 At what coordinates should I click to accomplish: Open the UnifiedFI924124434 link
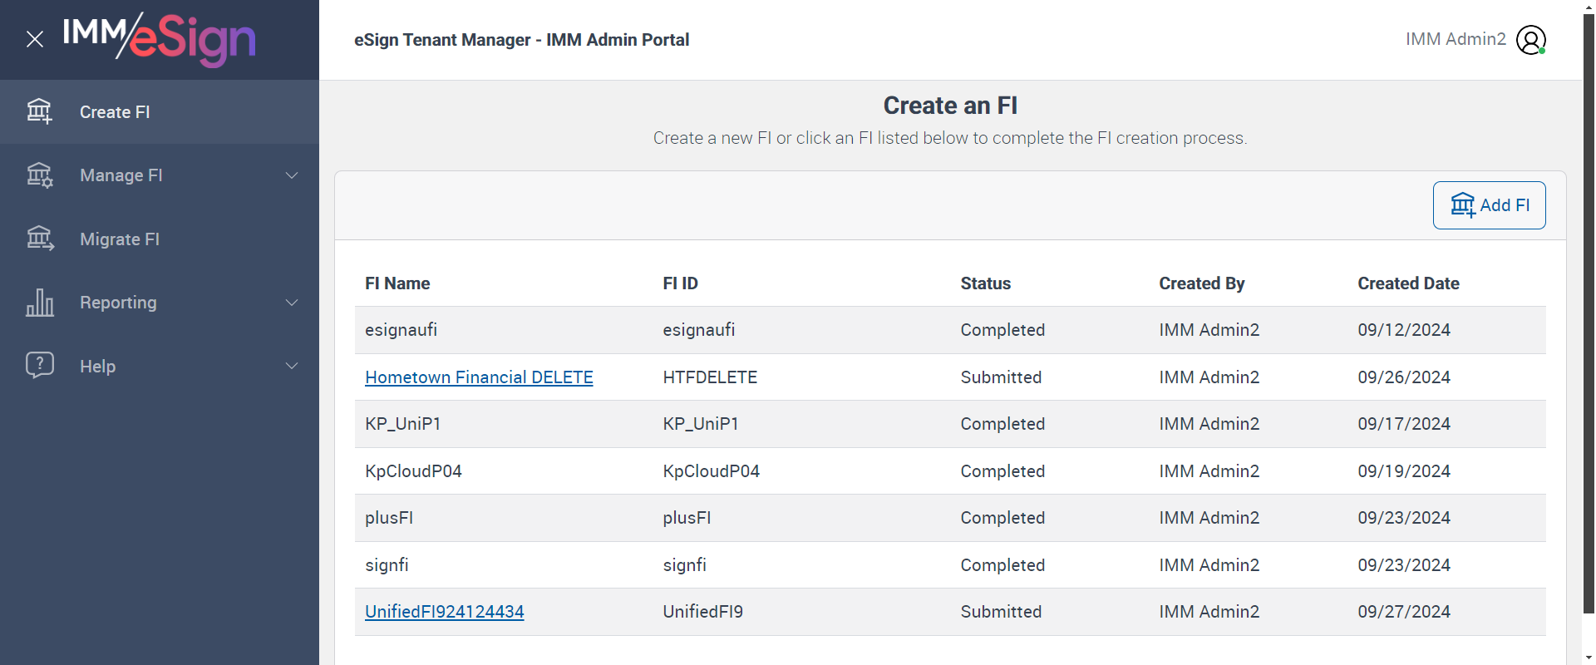[445, 612]
